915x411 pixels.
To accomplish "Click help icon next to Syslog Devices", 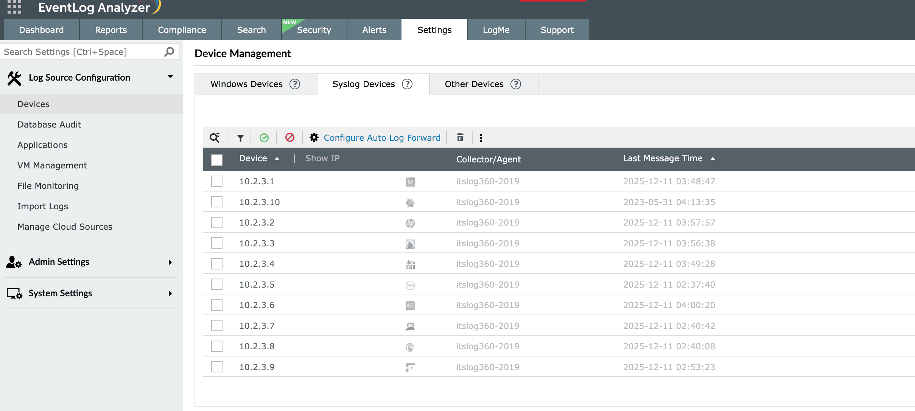I will tap(407, 84).
